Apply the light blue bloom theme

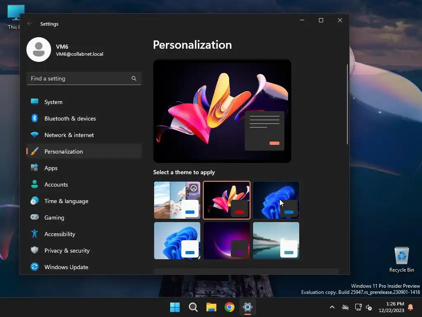[177, 241]
